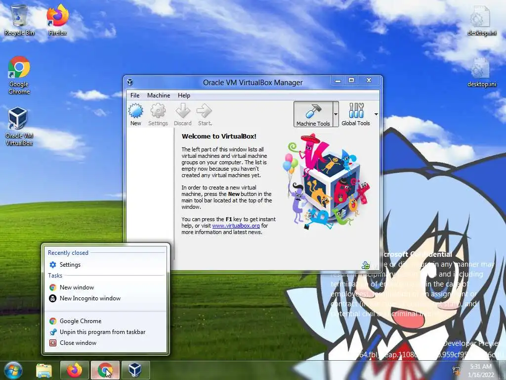This screenshot has height=380, width=506.
Task: Choose New Incognito window in jump list
Action: pyautogui.click(x=106, y=298)
